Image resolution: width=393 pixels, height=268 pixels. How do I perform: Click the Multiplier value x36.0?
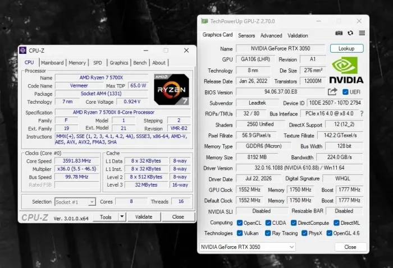(x=77, y=169)
